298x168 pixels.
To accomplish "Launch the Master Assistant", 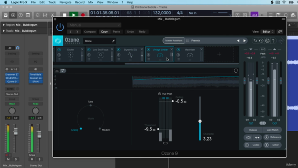I will pos(174,41).
